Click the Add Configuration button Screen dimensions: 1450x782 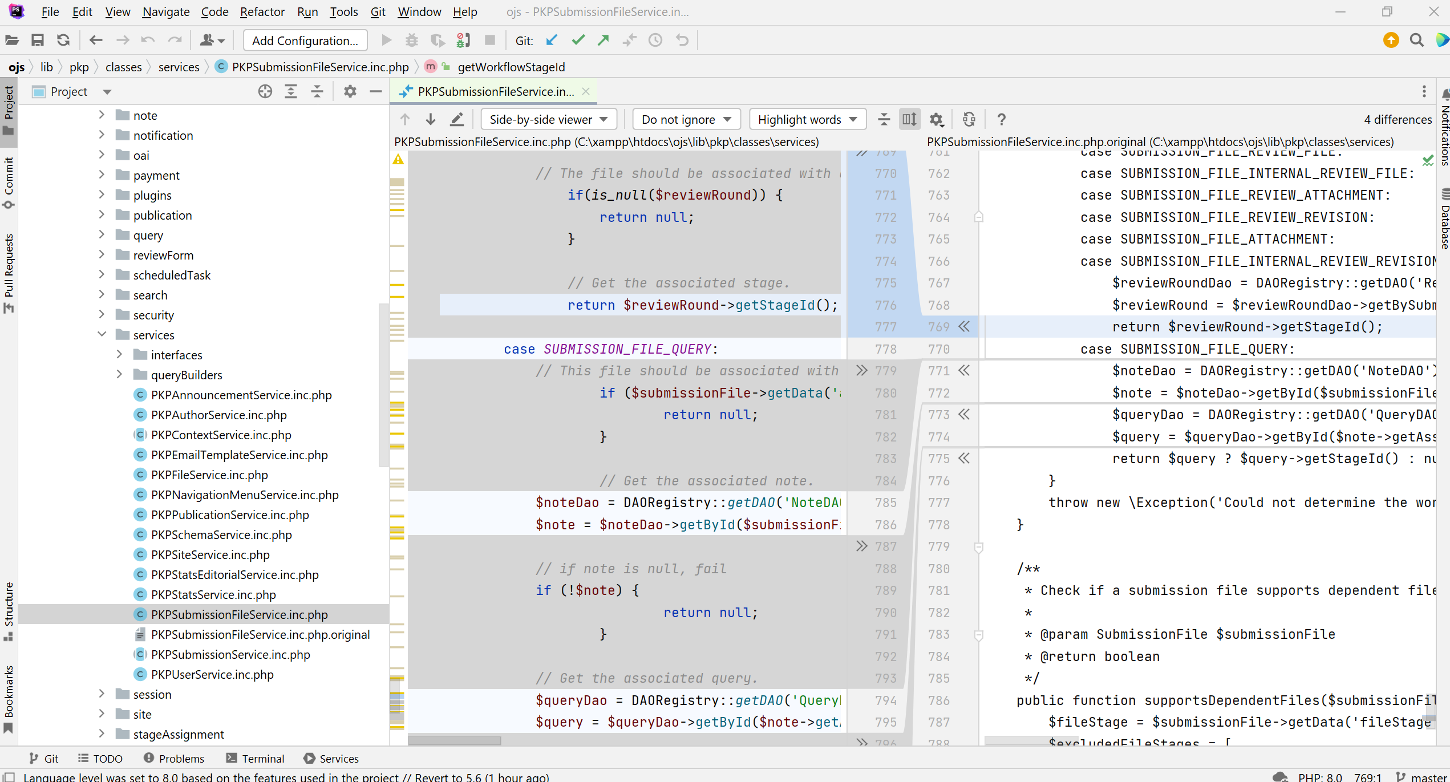click(305, 40)
